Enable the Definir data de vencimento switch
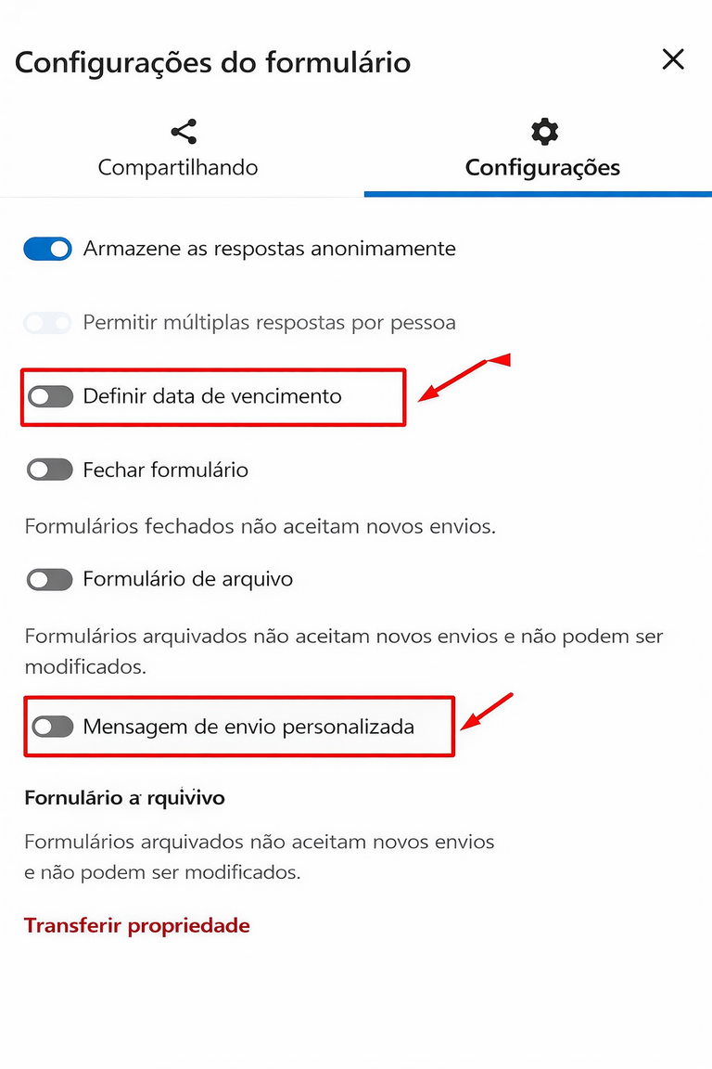Screen dimensions: 712x1069 tap(50, 397)
